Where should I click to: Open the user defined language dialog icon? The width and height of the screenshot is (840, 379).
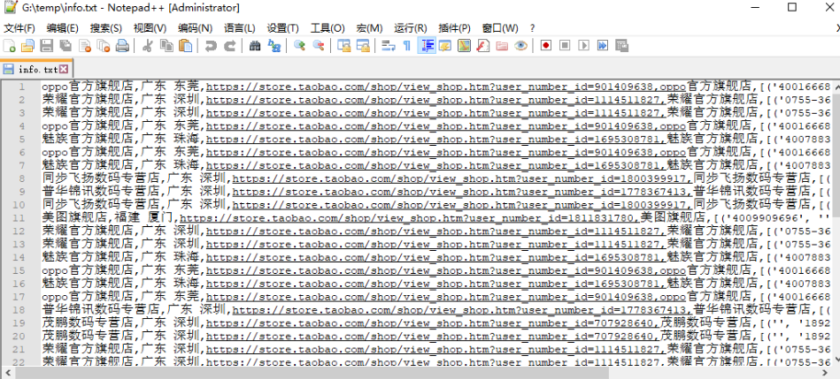pos(444,46)
